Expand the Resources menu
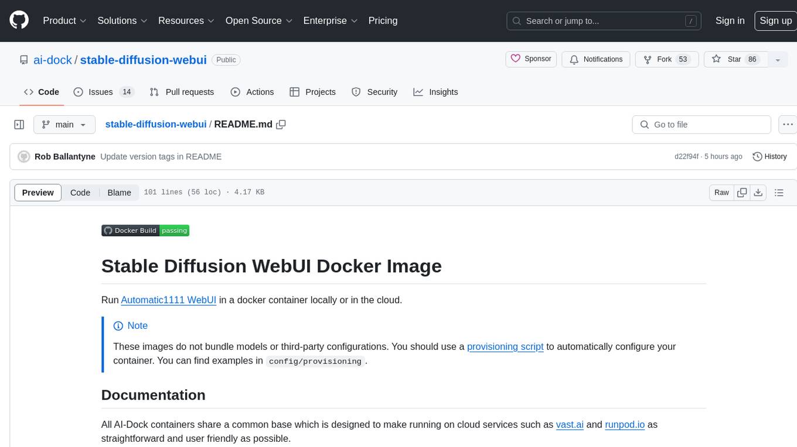Screen dimensions: 797x447 pos(186,20)
